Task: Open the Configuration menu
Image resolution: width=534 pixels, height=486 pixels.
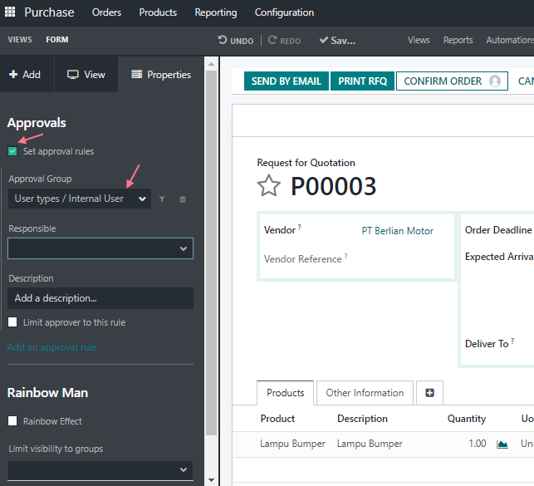Action: (284, 12)
